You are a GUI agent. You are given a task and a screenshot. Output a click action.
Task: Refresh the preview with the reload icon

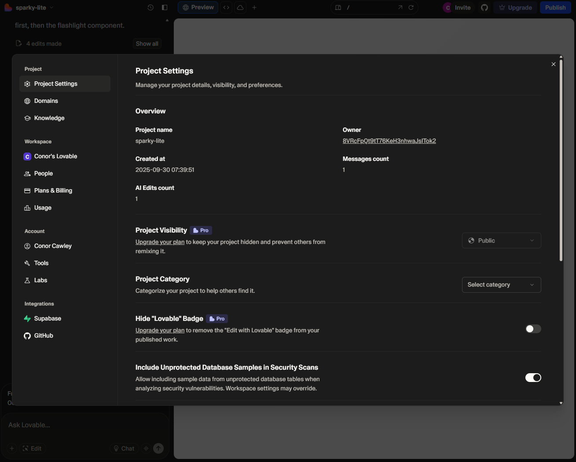411,7
